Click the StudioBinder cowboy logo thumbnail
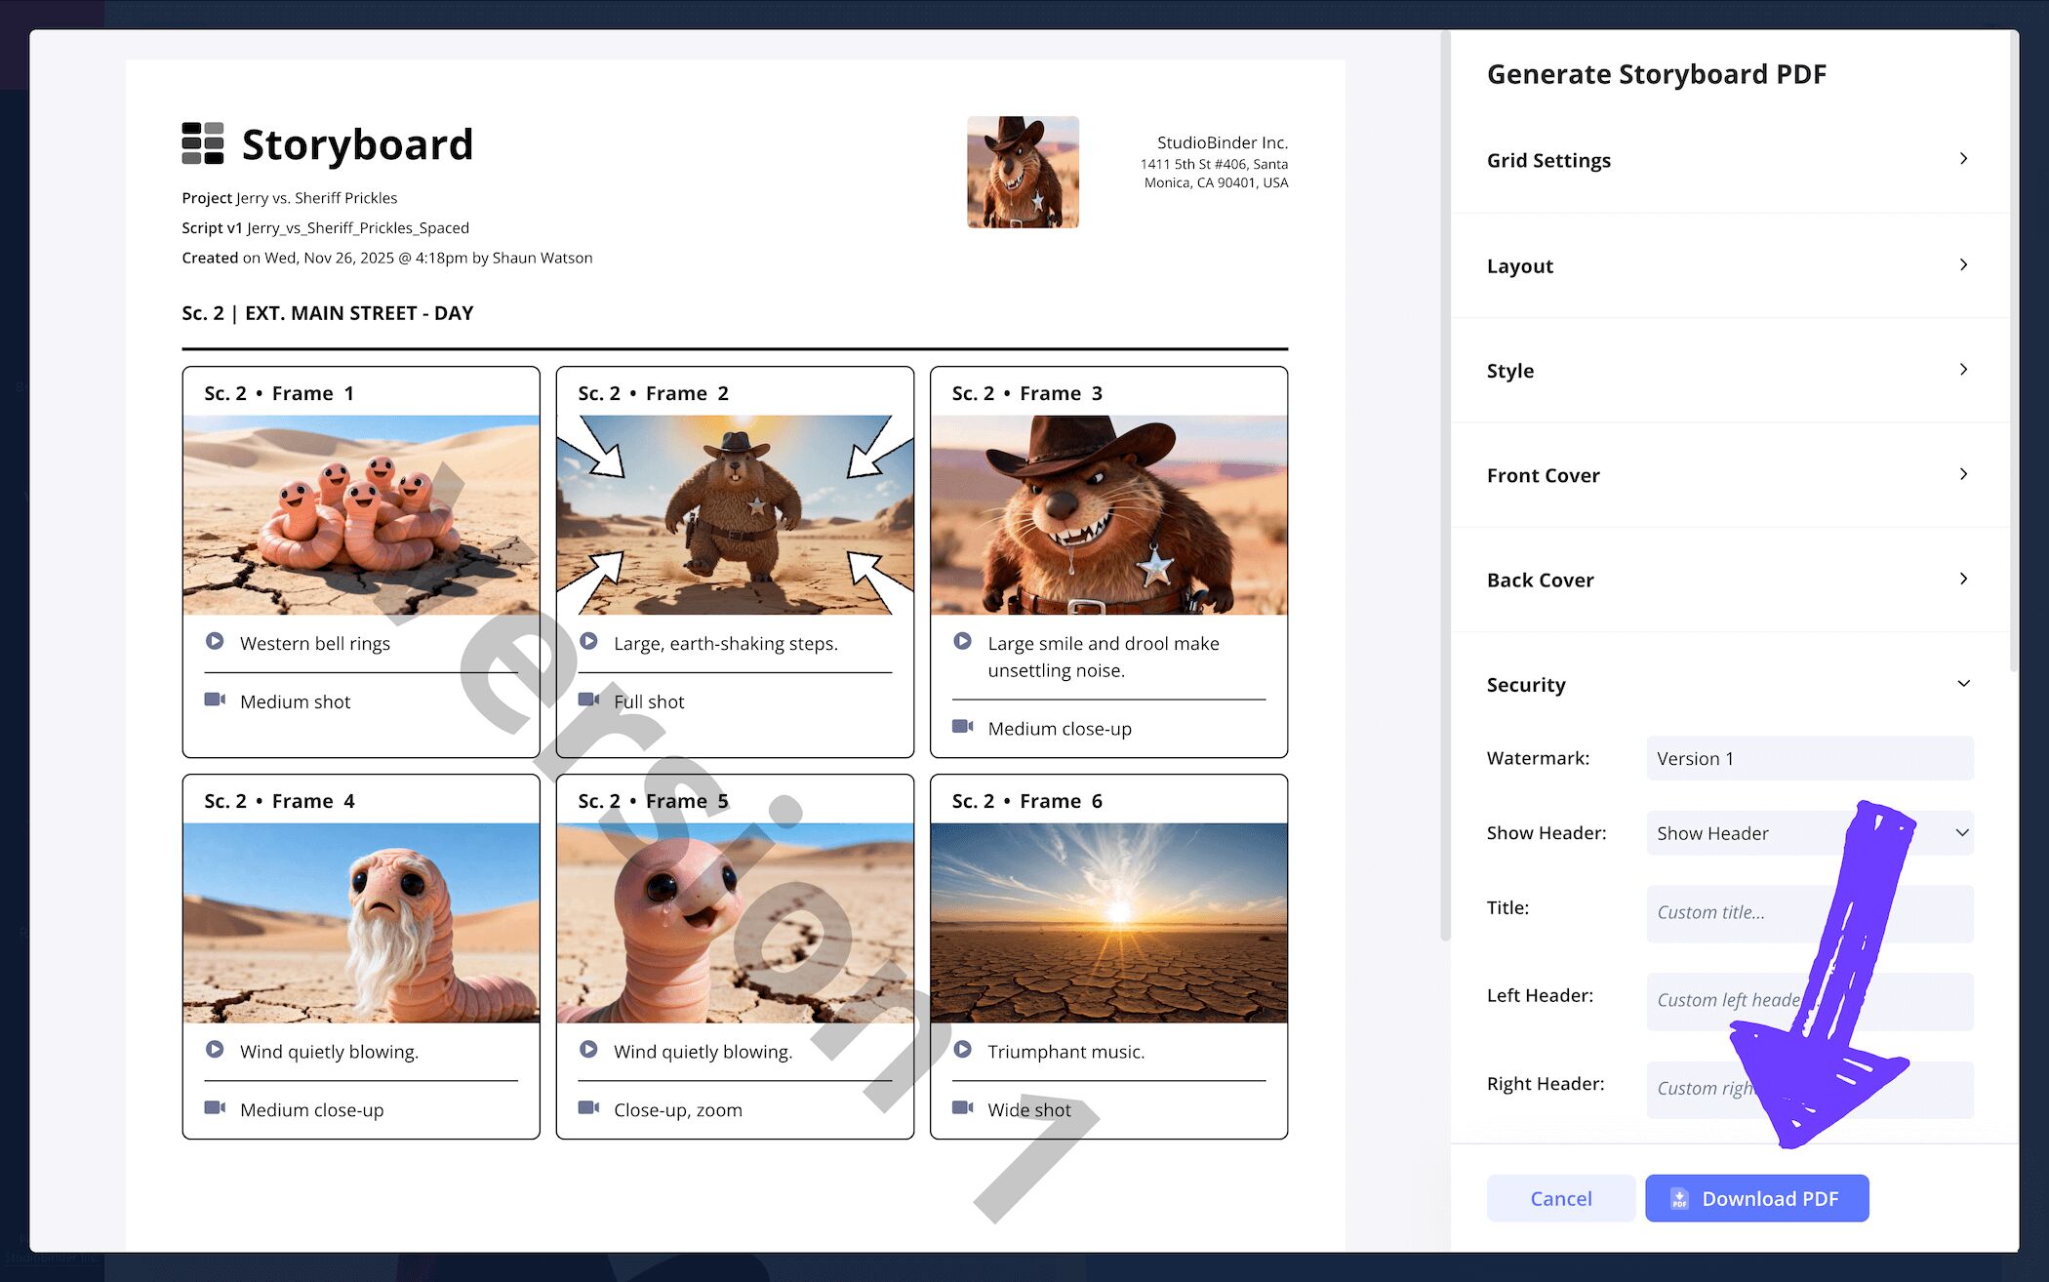This screenshot has height=1282, width=2049. coord(1023,173)
